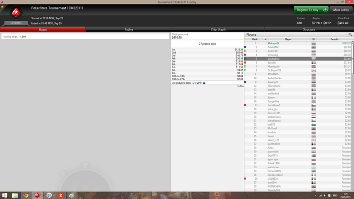354x199 pixels.
Task: Click the VPP info icon
Action: pyautogui.click(x=204, y=83)
